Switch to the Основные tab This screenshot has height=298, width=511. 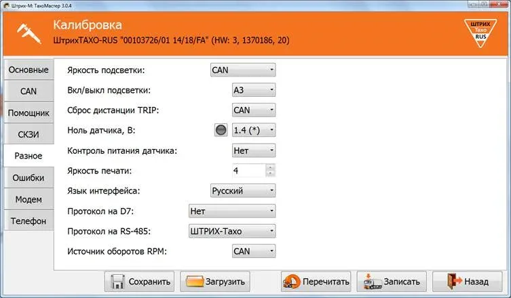[x=29, y=70]
